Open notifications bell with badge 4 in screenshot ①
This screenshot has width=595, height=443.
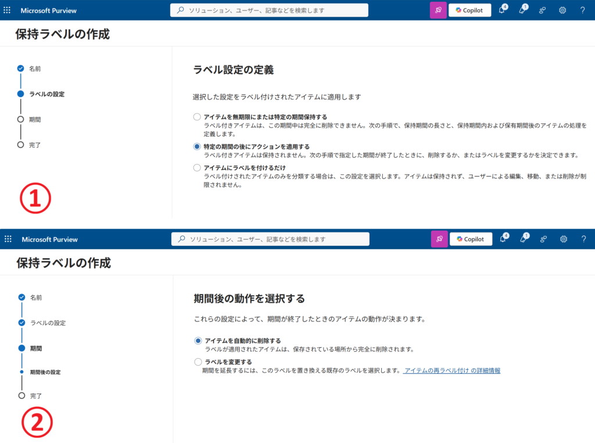[502, 10]
